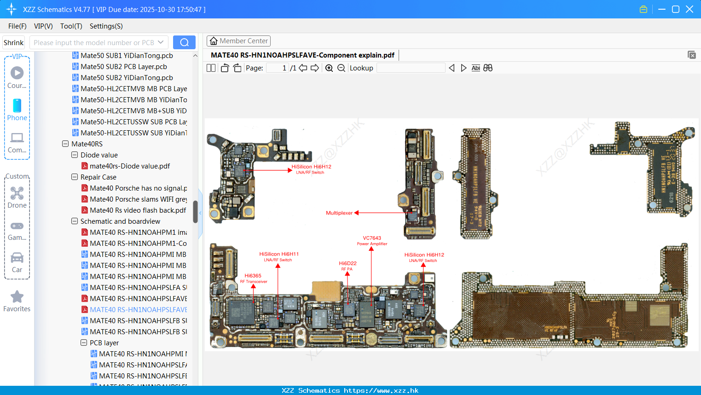Open Mate50 SUB1 YiDianTong.pcb
Viewport: 701px width, 395px height.
[x=123, y=56]
